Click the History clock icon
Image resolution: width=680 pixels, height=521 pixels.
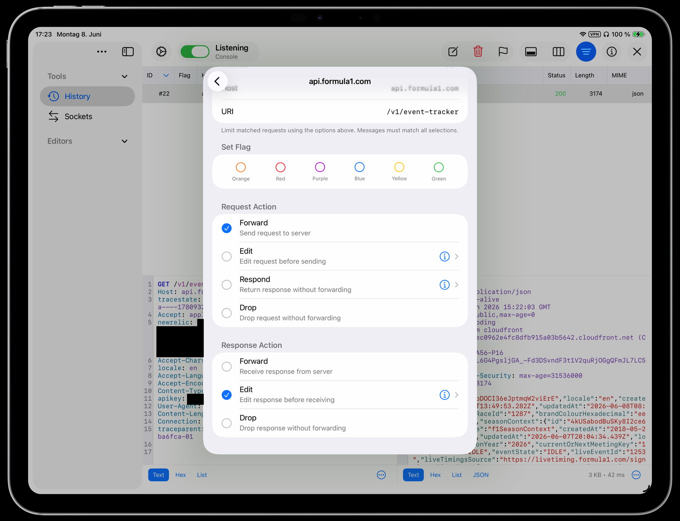54,96
